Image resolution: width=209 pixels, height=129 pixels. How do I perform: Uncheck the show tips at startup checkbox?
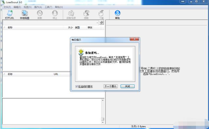(x=77, y=86)
